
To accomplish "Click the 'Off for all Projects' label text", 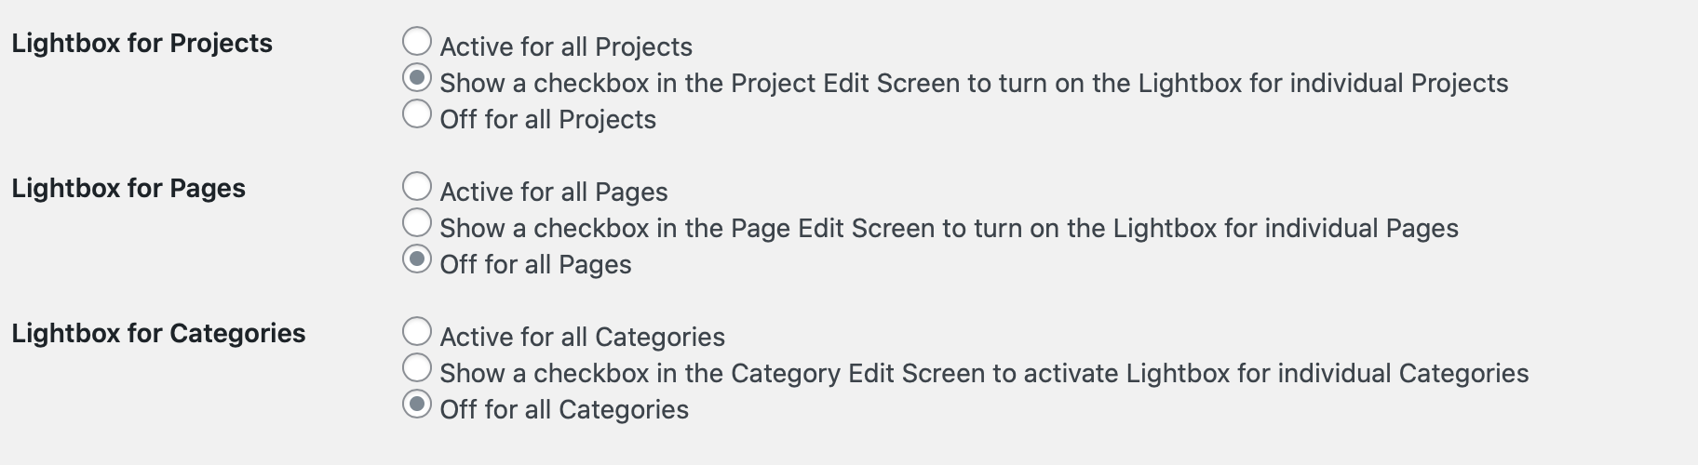I will coord(547,120).
